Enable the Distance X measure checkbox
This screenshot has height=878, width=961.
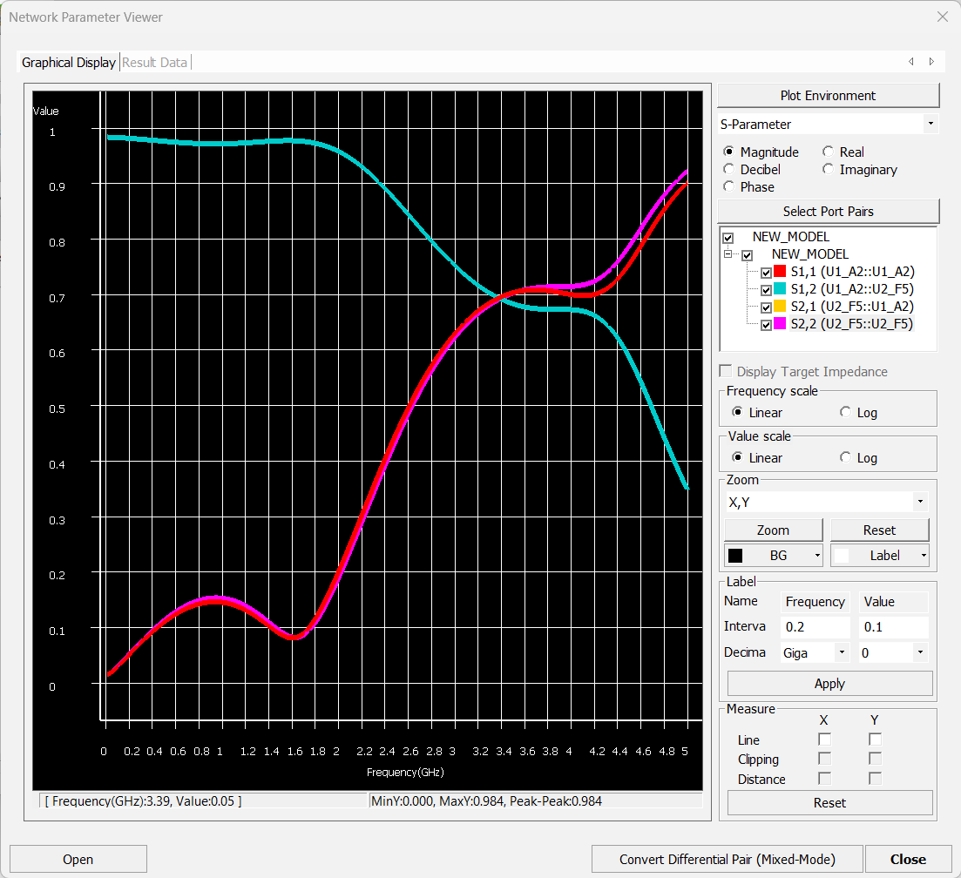824,779
